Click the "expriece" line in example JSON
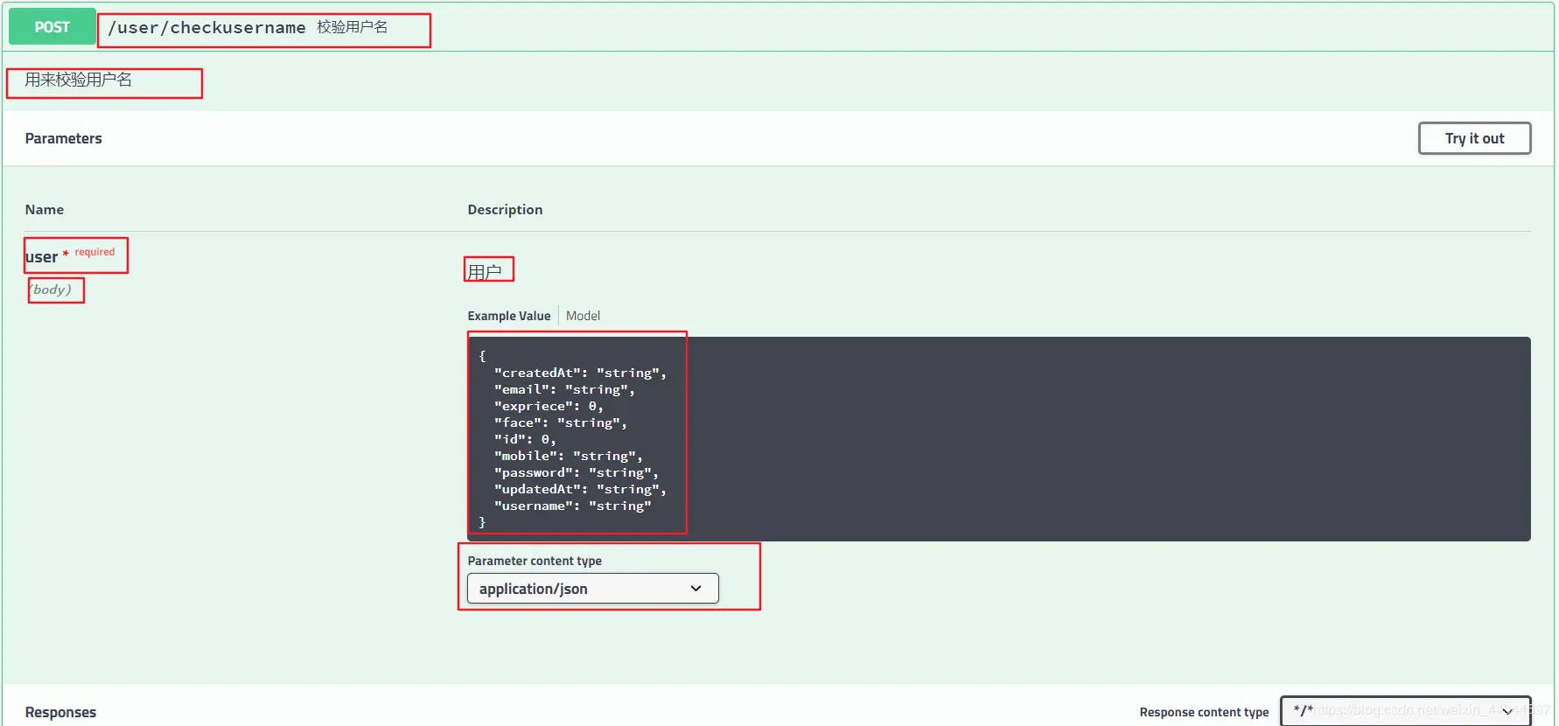This screenshot has height=726, width=1559. pos(549,406)
